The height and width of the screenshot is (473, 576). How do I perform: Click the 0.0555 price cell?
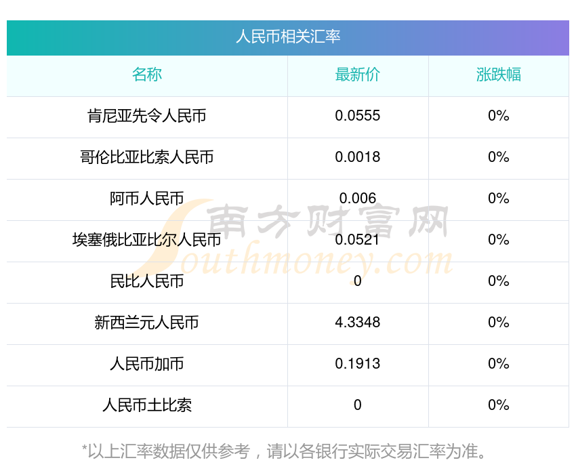(x=357, y=116)
